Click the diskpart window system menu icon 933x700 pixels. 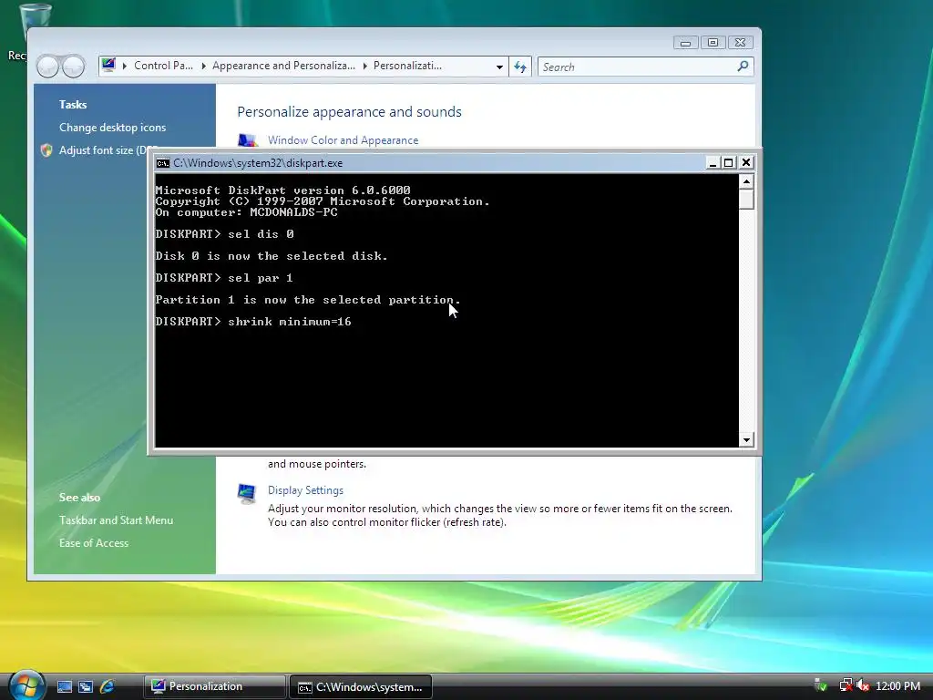(163, 163)
